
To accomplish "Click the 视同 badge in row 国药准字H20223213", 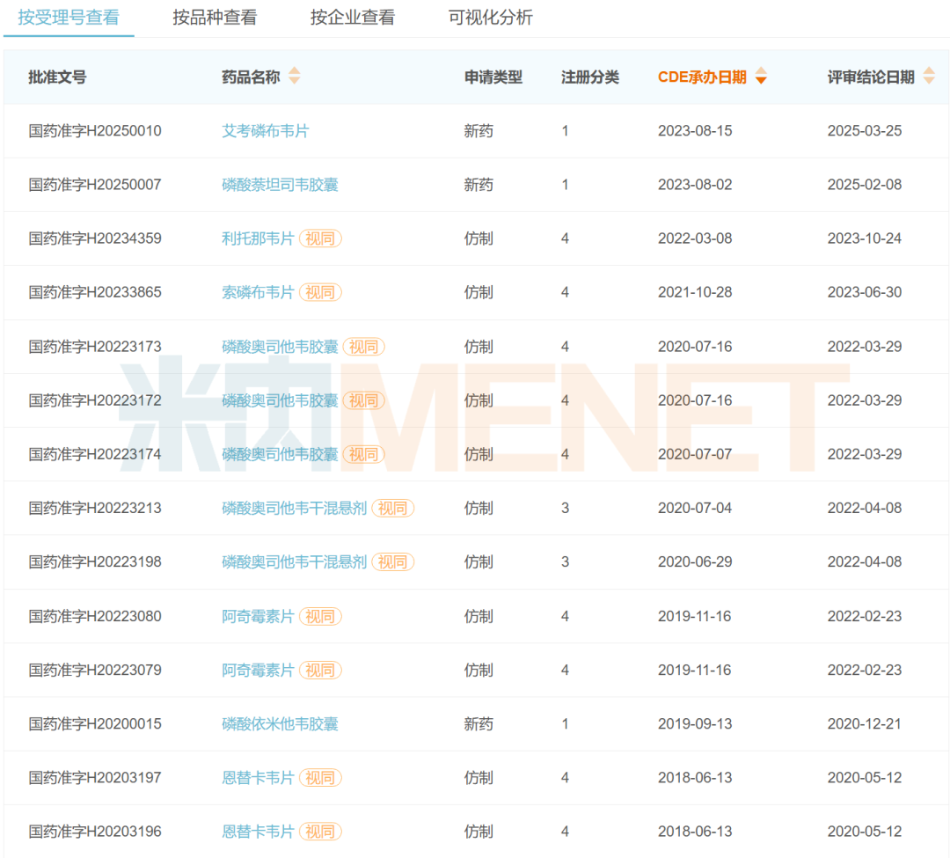I will tap(392, 508).
